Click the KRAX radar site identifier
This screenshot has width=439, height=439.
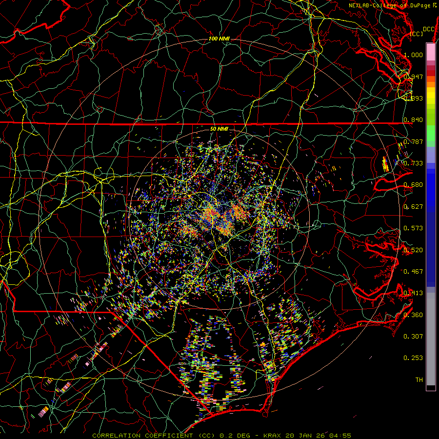[x=272, y=436]
